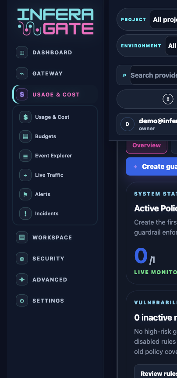Click the Advanced sparkle icon
Image resolution: width=177 pixels, height=378 pixels.
[x=22, y=279]
